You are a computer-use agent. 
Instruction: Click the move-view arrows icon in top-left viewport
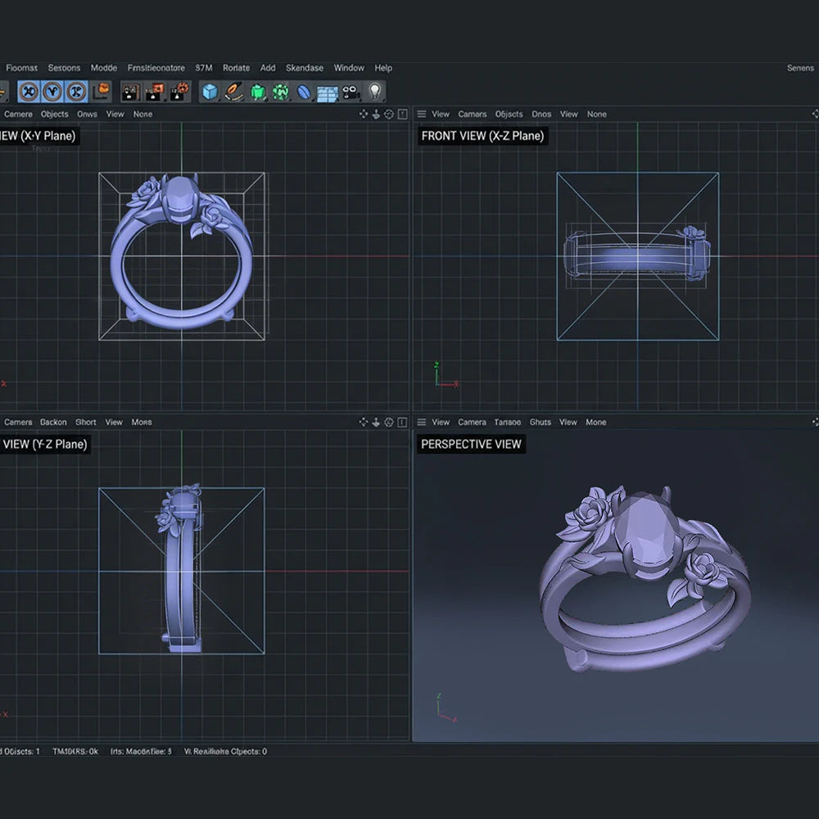point(364,115)
